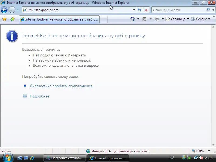The width and height of the screenshot is (216, 162).
Task: Open the recent pages dropdown arrow
Action: tap(18, 10)
